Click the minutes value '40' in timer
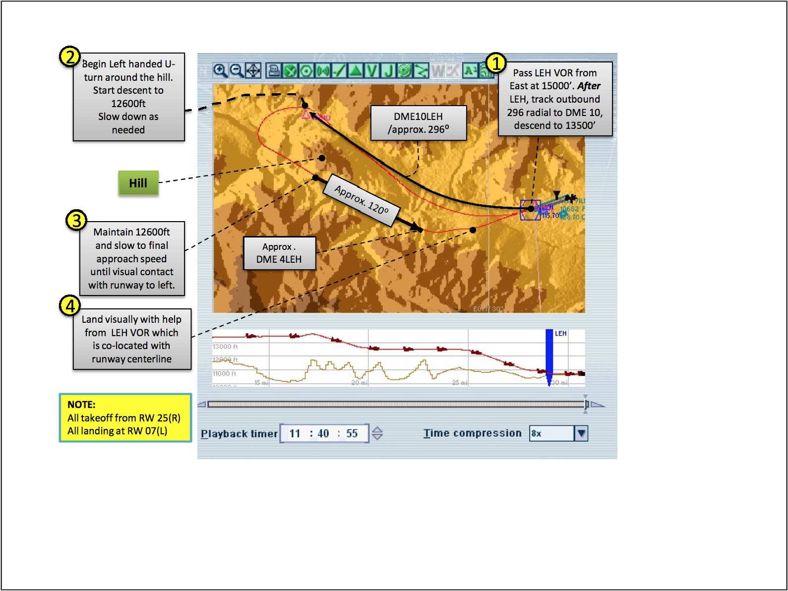 coord(323,434)
